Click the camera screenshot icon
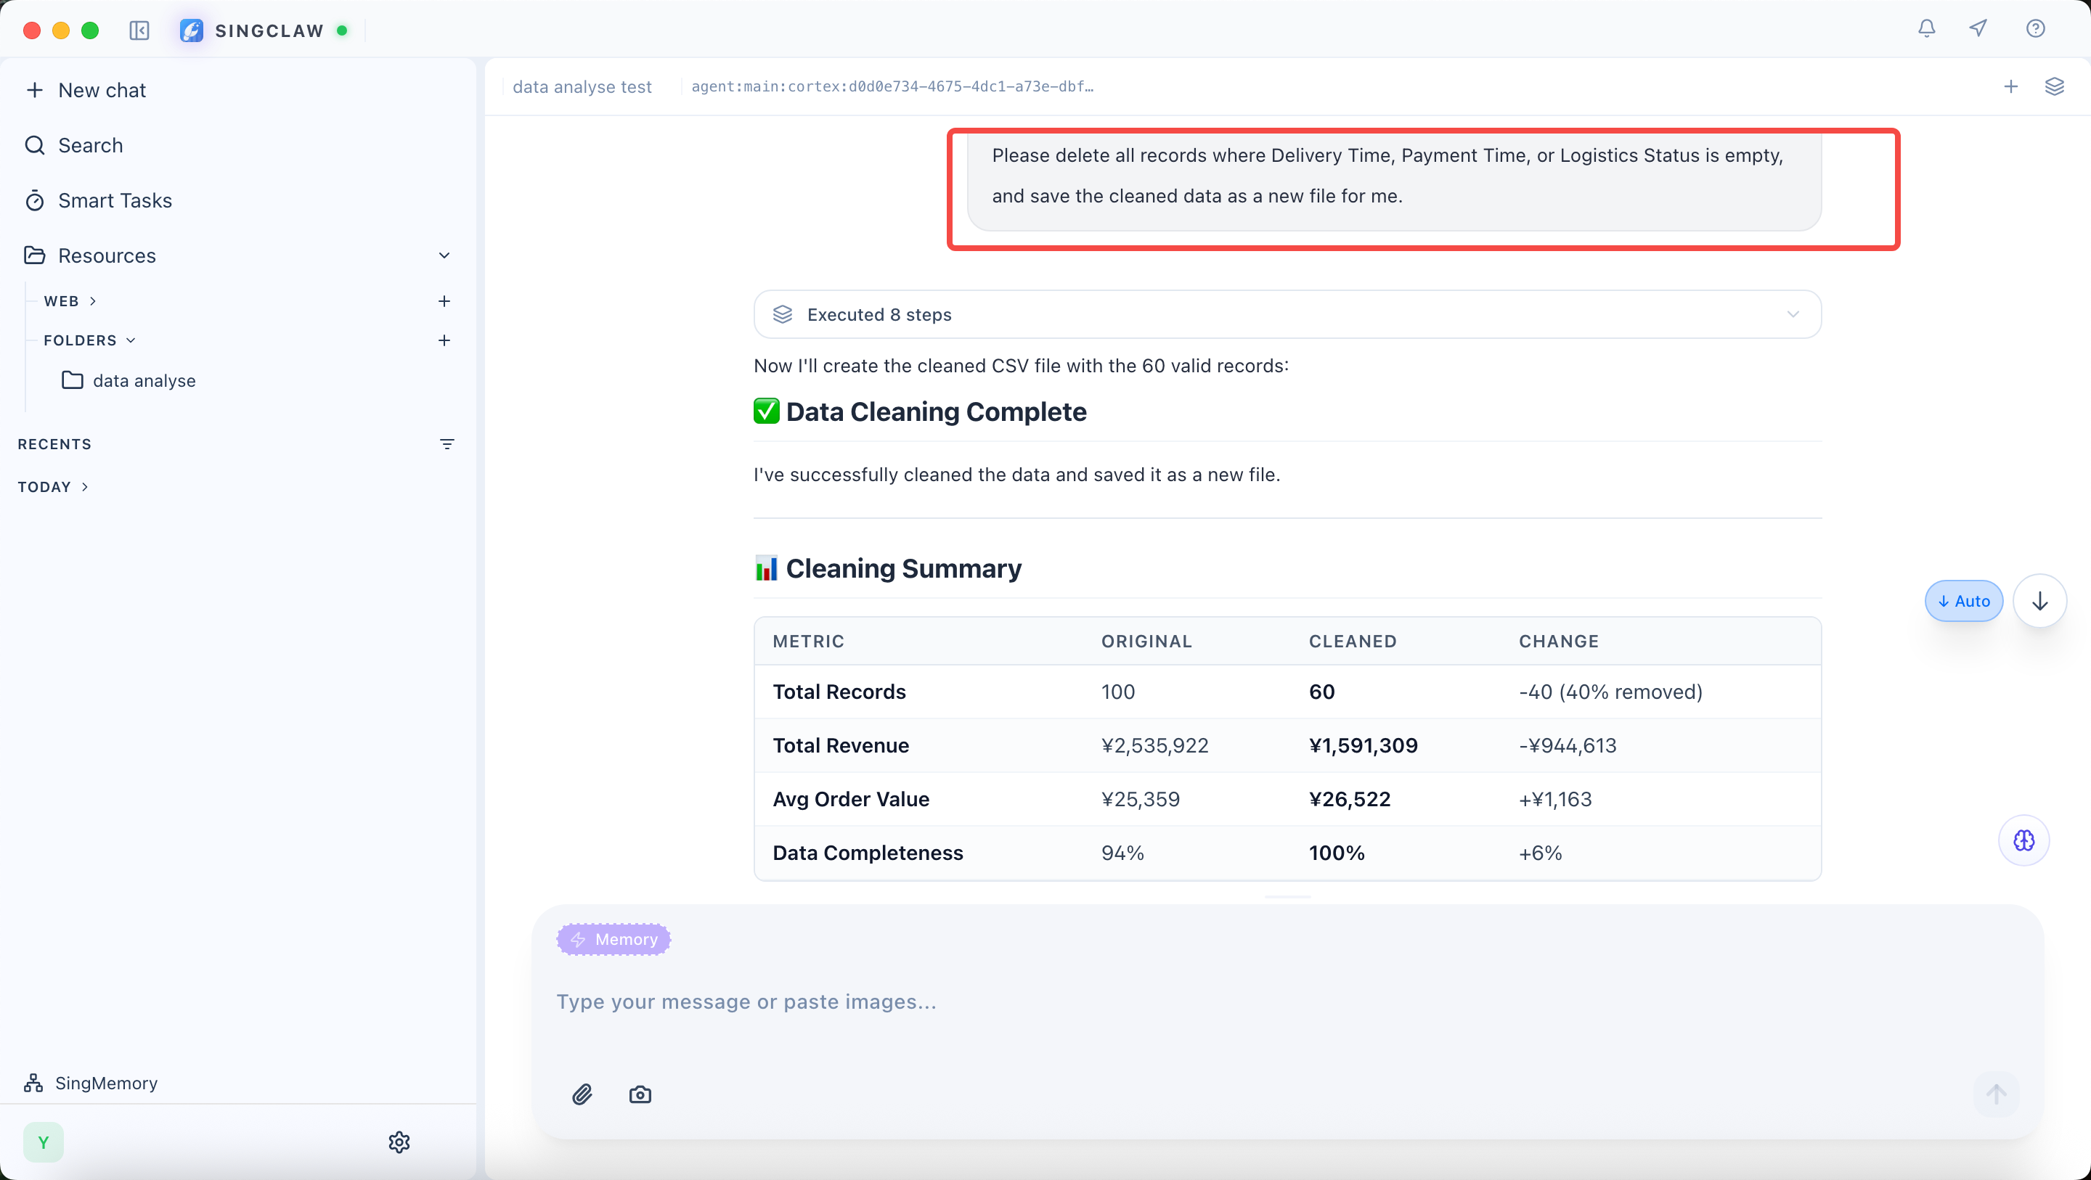The width and height of the screenshot is (2091, 1180). 640,1094
